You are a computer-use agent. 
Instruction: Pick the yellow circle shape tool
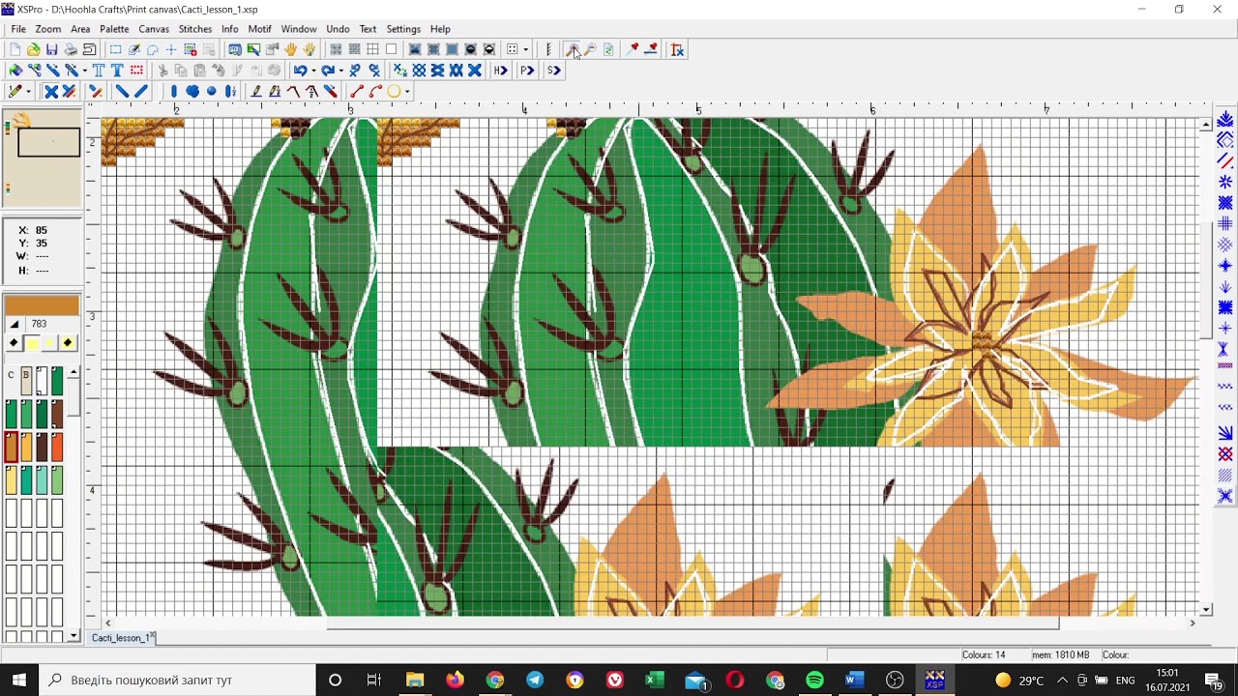coord(394,91)
